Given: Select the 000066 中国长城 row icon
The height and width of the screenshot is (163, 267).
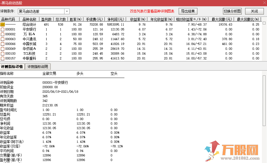Looking at the screenshot, I should 3,44.
